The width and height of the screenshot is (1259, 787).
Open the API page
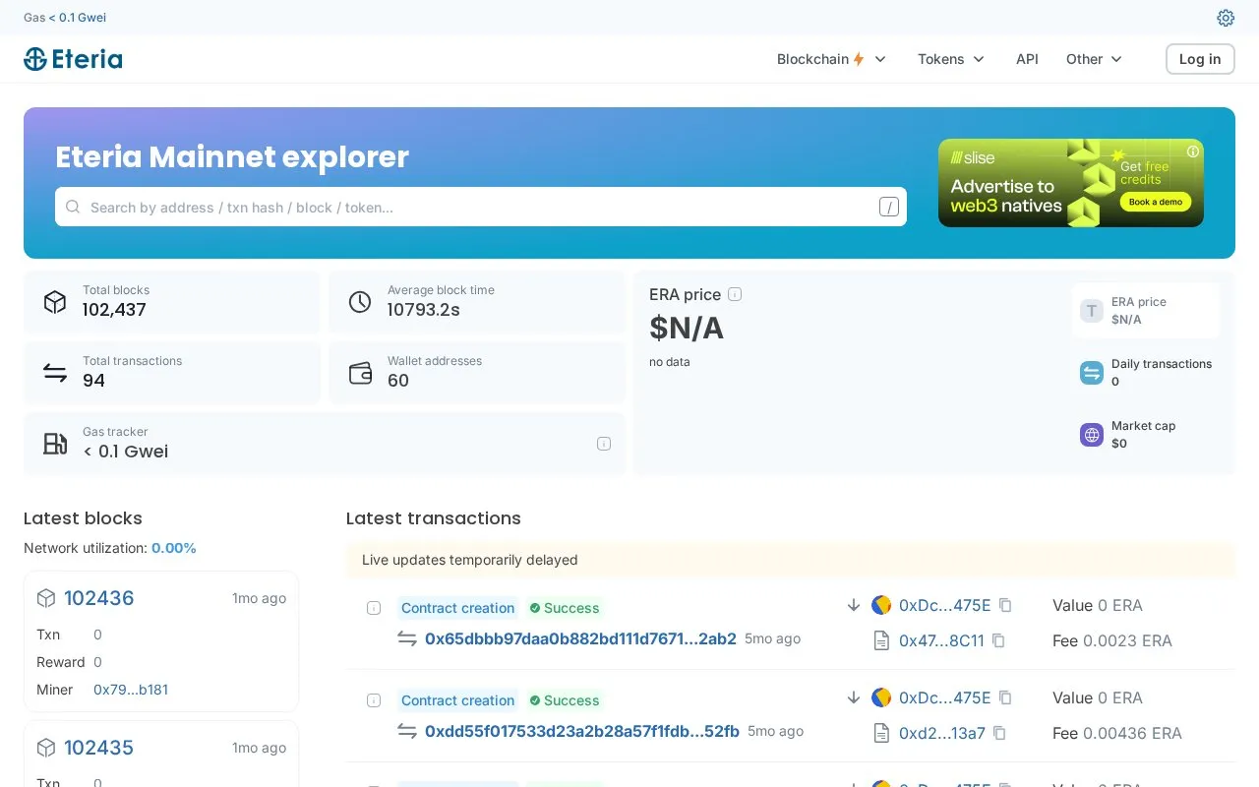pos(1027,59)
